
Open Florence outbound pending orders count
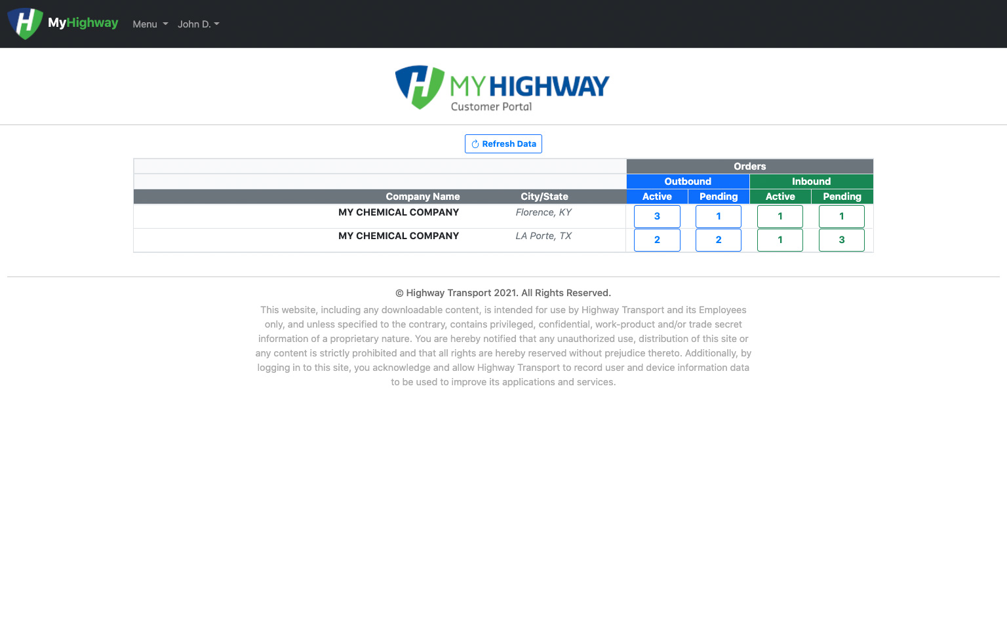pyautogui.click(x=719, y=216)
